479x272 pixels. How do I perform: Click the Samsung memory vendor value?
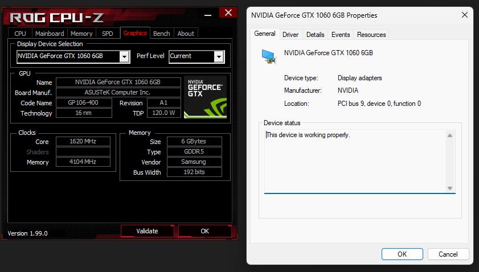194,162
